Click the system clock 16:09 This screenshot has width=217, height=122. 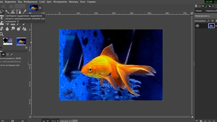[x=209, y=2]
